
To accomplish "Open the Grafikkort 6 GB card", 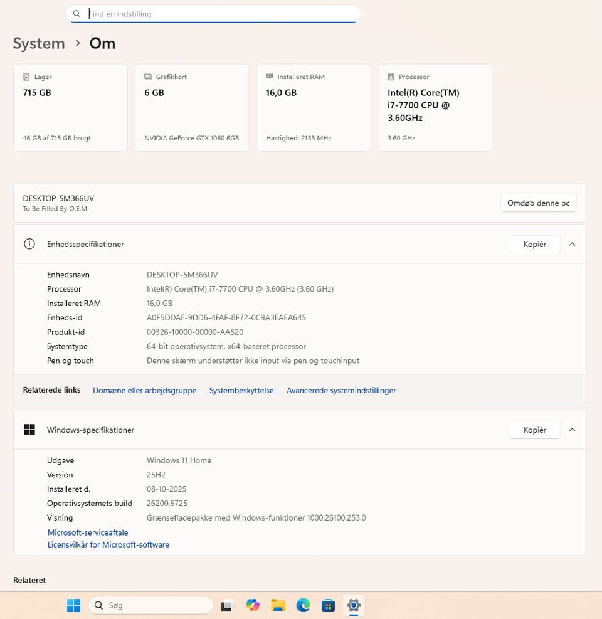I will 193,108.
